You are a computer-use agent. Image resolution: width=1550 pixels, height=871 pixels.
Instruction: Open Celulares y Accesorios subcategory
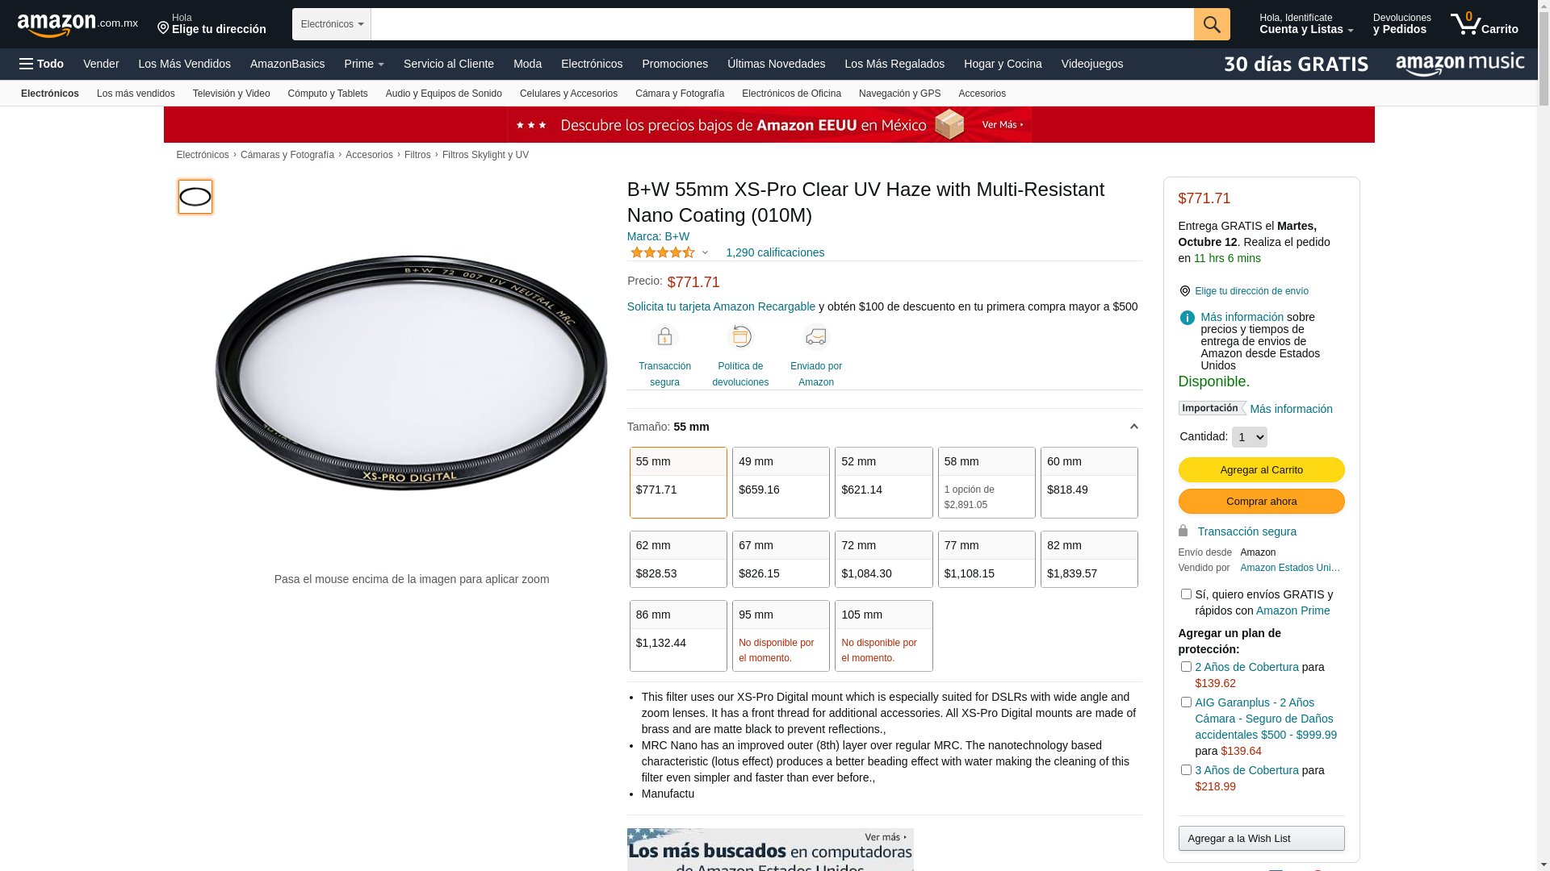[x=568, y=94]
